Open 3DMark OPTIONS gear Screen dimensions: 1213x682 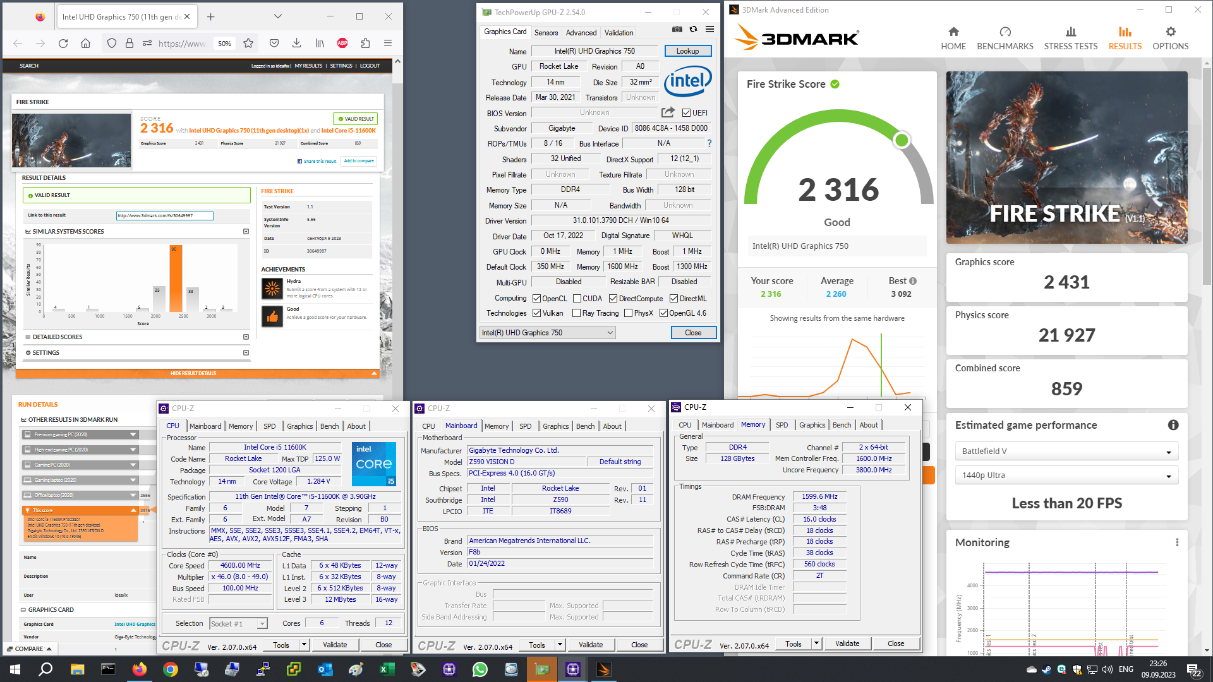pos(1171,39)
